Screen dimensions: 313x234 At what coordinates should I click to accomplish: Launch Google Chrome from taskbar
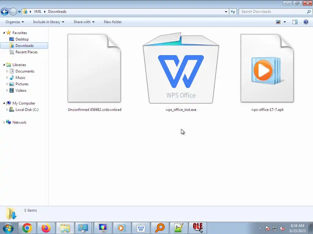(27, 228)
